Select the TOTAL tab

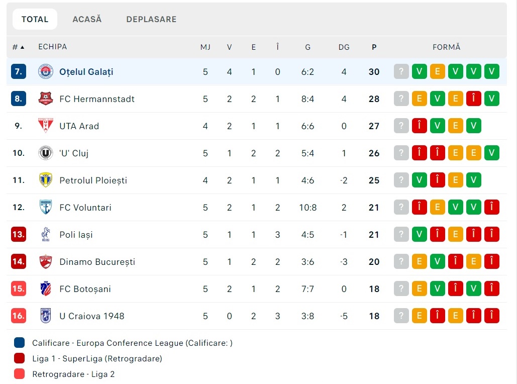35,19
